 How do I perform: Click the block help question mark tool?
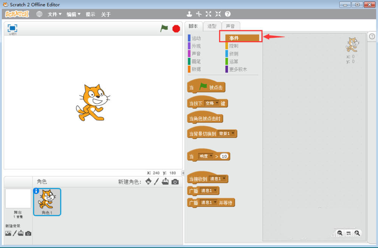click(x=228, y=14)
